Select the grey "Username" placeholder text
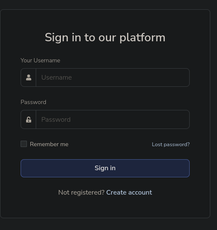 (56, 78)
